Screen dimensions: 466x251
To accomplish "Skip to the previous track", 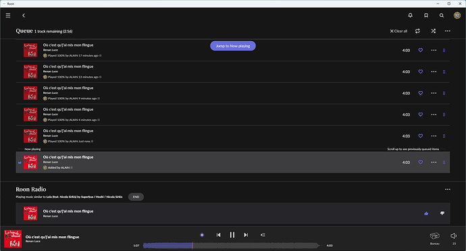I will click(218, 235).
